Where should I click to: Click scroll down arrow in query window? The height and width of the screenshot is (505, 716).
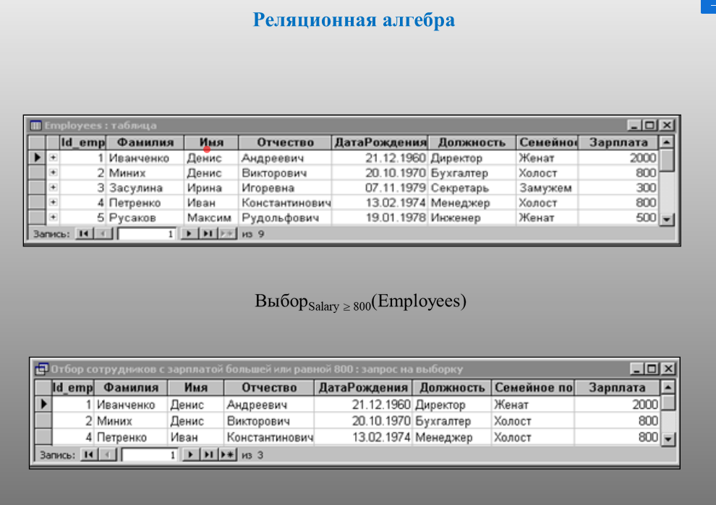[668, 439]
